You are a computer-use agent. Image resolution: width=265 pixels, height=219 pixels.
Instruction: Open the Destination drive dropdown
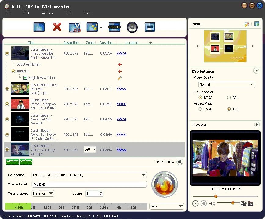point(89,175)
